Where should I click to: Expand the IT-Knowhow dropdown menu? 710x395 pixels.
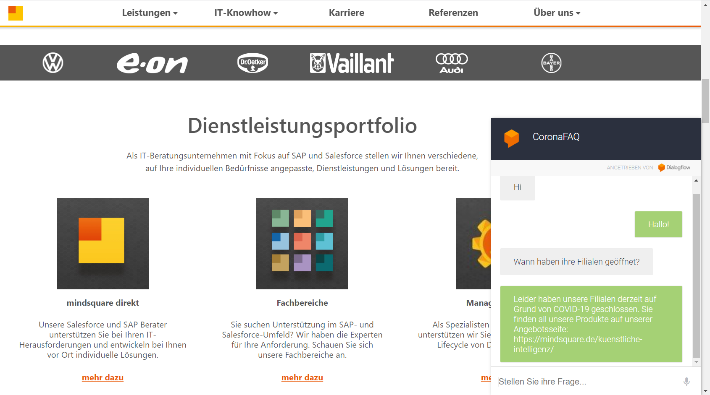click(x=246, y=13)
